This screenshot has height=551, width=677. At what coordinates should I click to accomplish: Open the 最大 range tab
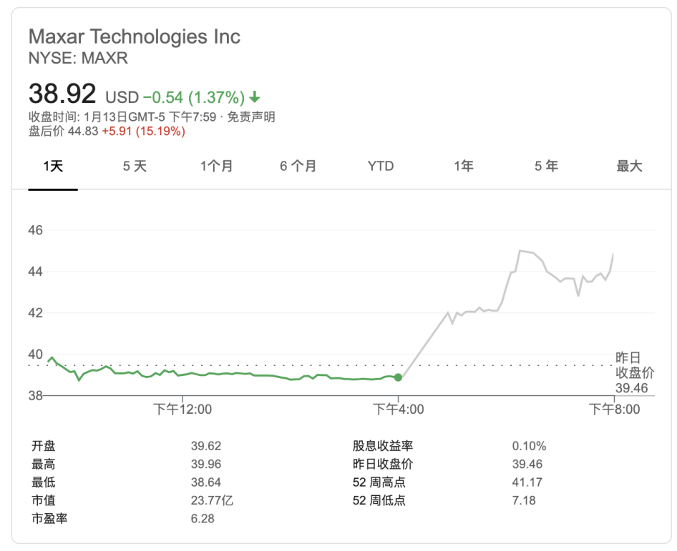click(630, 167)
